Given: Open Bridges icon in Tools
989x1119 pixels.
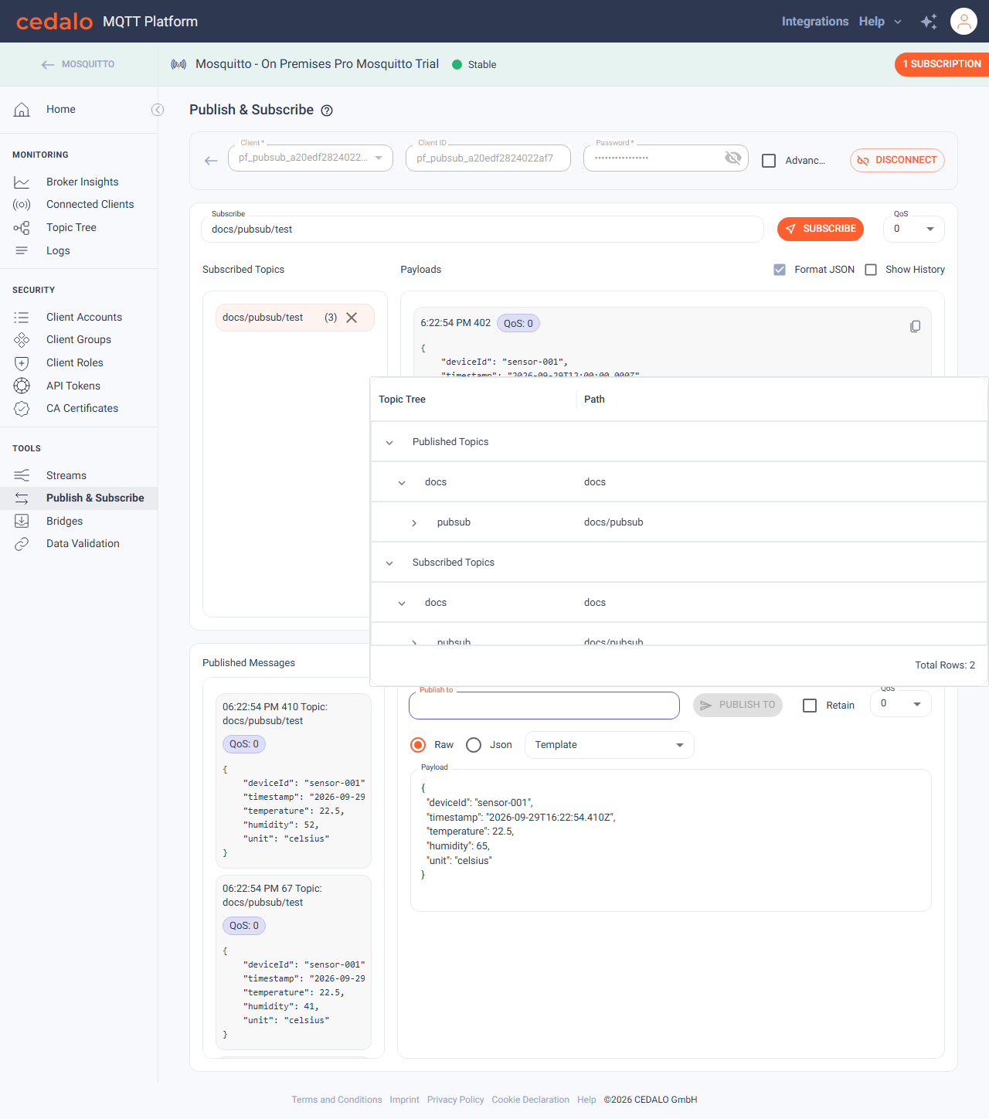Looking at the screenshot, I should point(22,521).
